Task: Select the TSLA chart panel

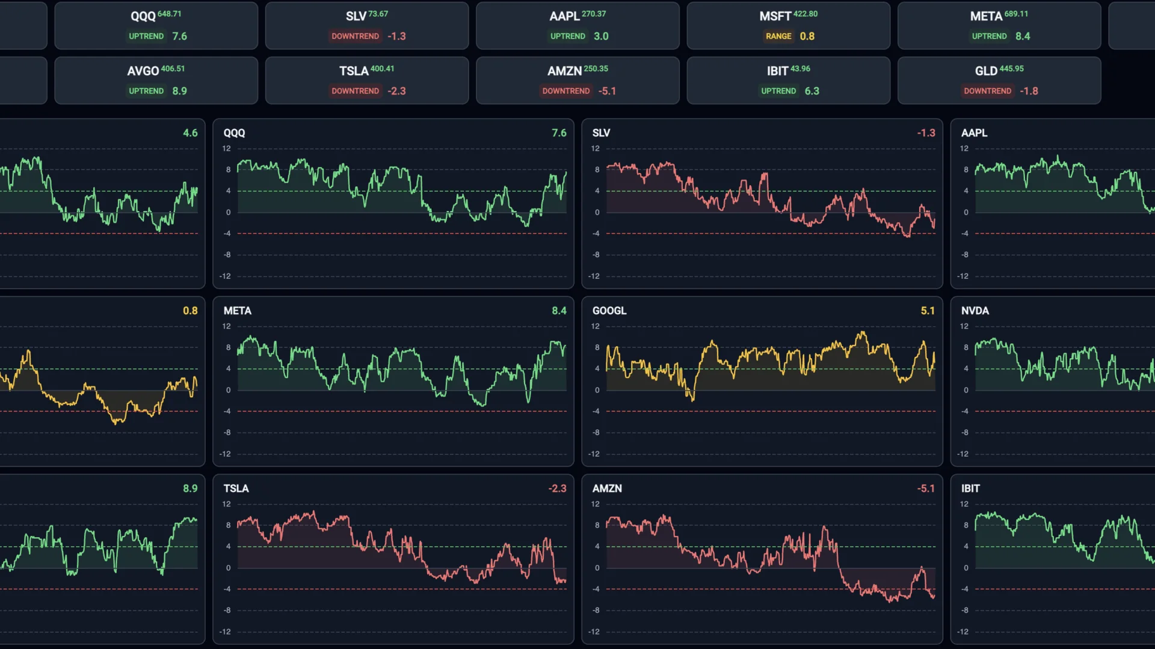Action: tap(393, 559)
